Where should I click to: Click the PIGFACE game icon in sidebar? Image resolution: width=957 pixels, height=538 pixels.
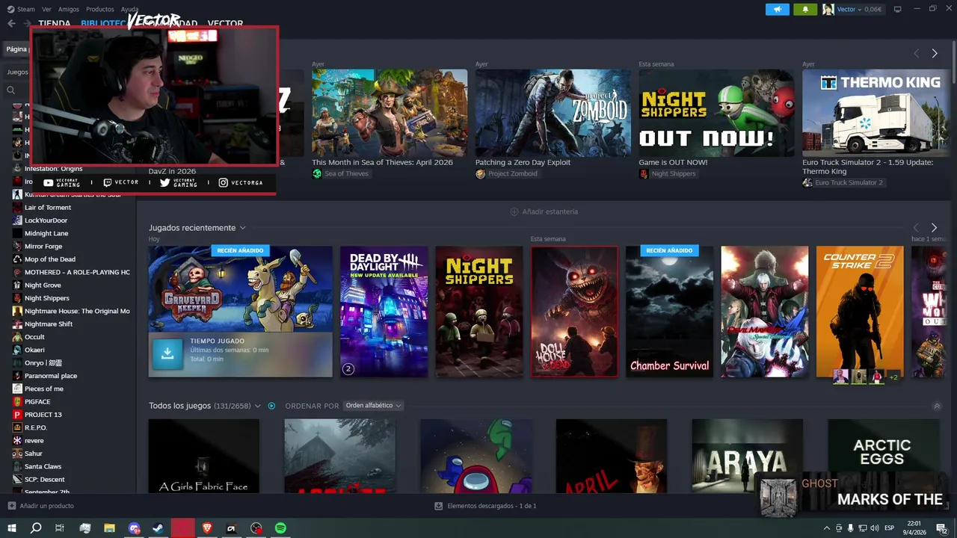[17, 401]
